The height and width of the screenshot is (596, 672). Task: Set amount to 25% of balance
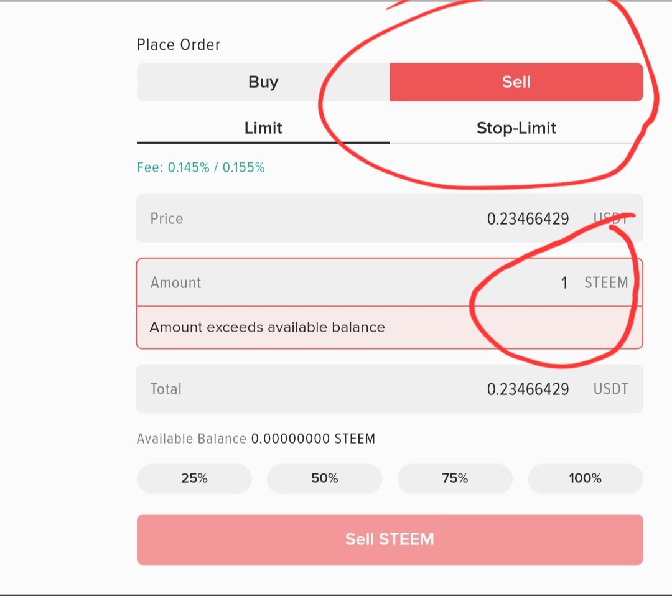[x=194, y=478]
